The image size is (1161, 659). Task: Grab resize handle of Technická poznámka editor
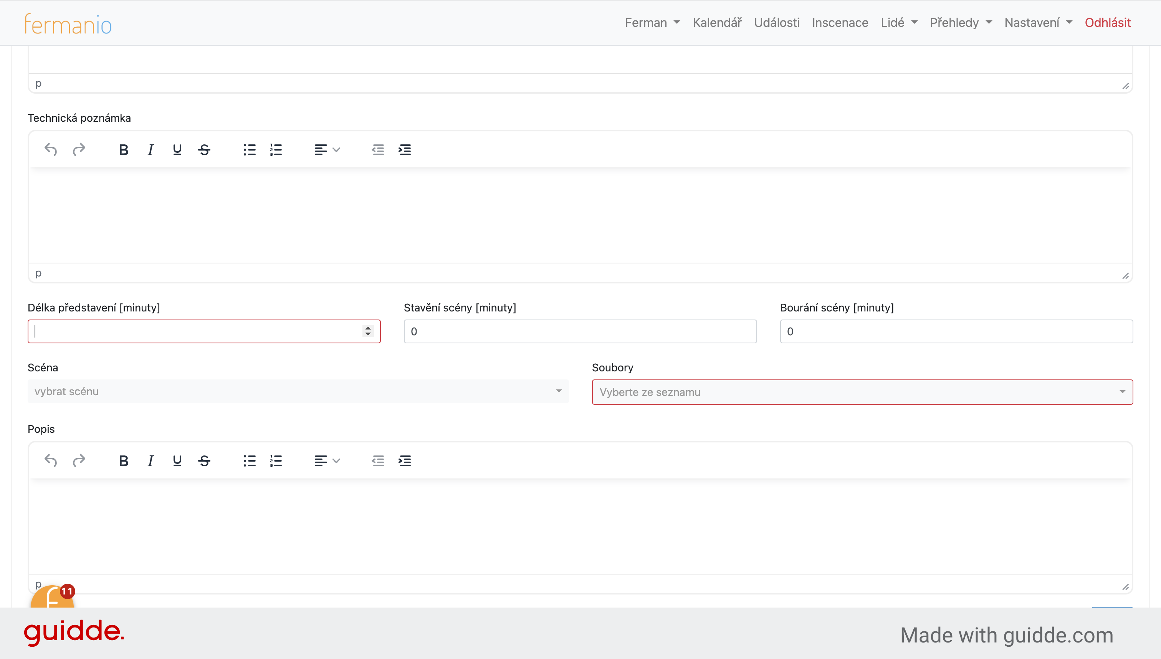coord(1126,276)
